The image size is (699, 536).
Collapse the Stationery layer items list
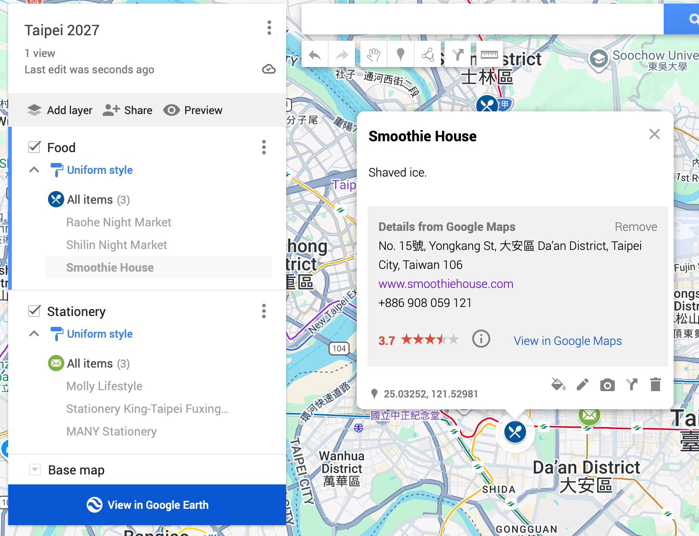coord(34,334)
